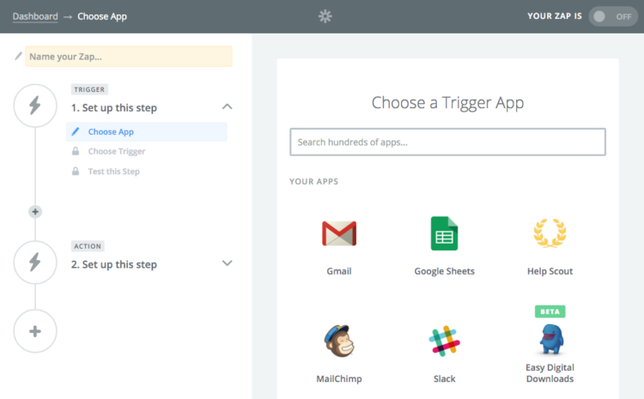644x399 pixels.
Task: Click the MailChimp text label
Action: (x=339, y=379)
